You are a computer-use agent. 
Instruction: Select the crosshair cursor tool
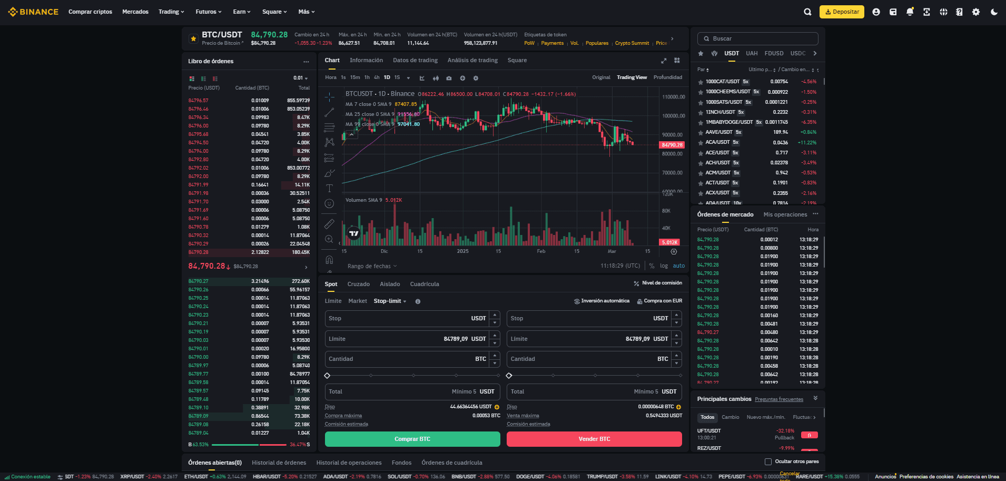(329, 97)
